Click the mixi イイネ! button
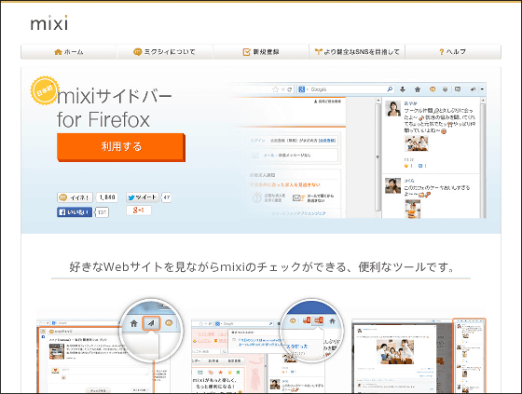This screenshot has width=522, height=394. 75,197
